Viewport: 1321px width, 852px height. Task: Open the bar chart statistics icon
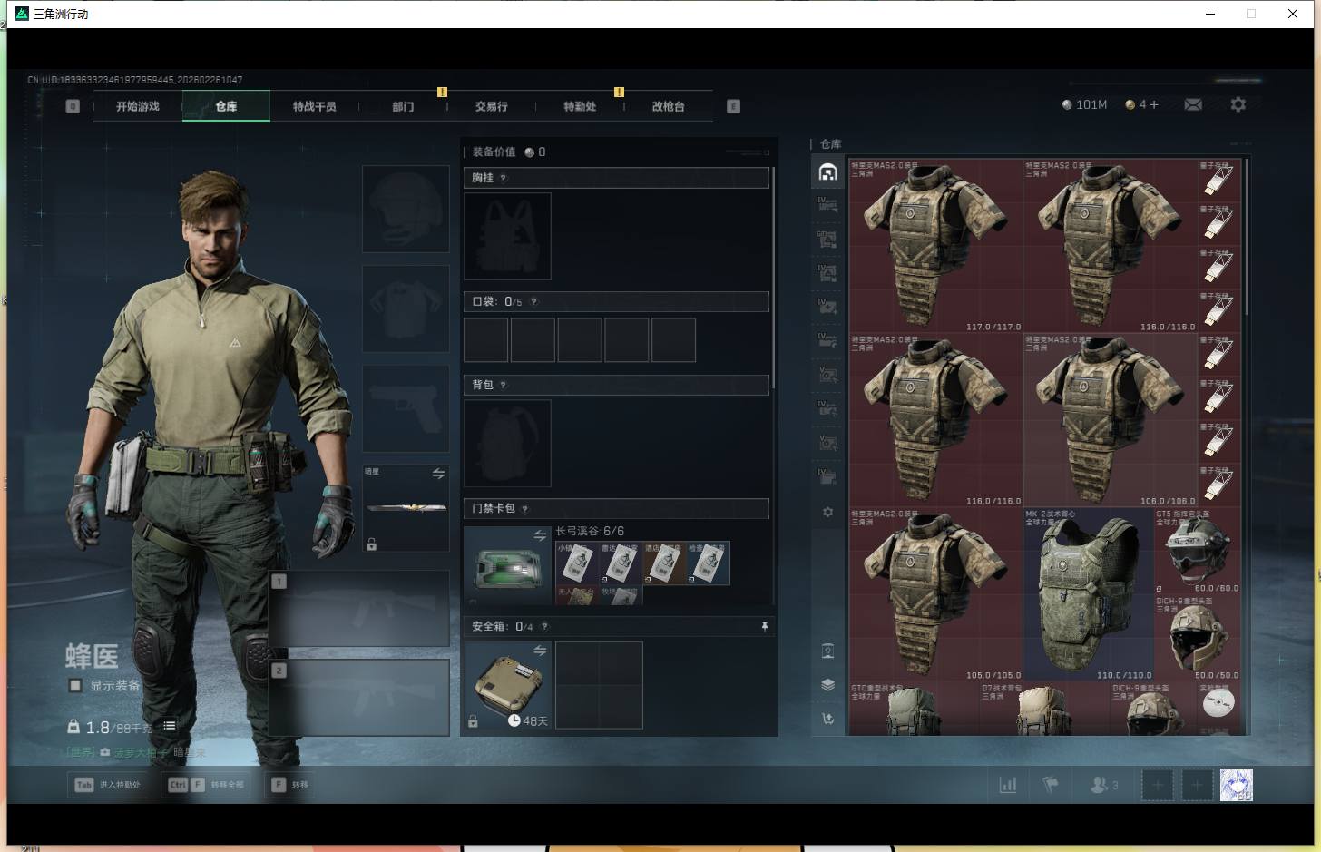click(x=1007, y=785)
